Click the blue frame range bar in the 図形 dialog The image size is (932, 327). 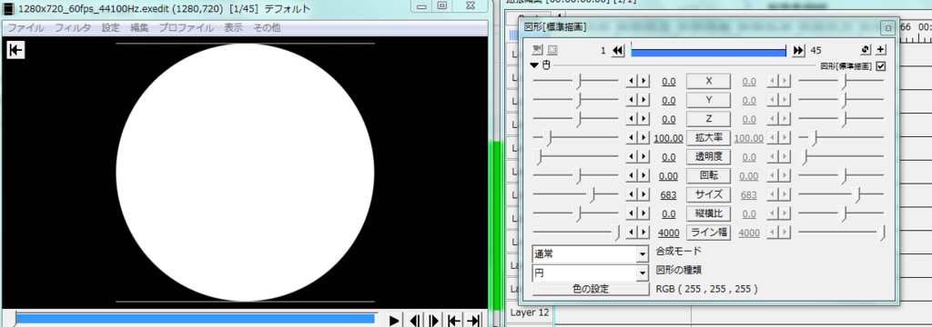pos(708,52)
